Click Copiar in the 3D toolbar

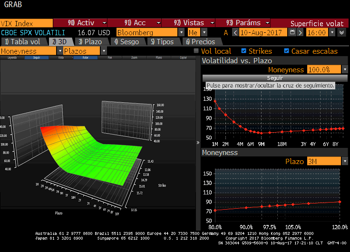183,58
